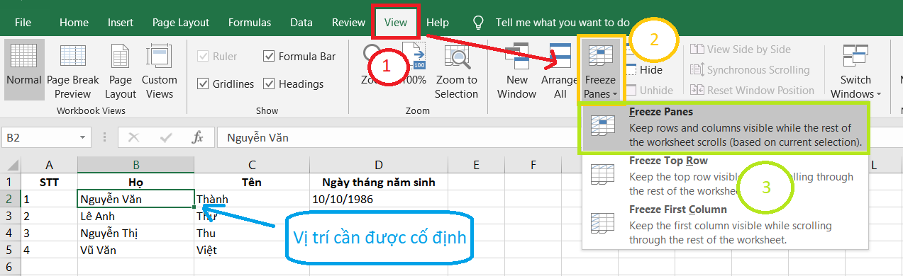
Task: Click Zoom to Selection
Action: (x=457, y=71)
